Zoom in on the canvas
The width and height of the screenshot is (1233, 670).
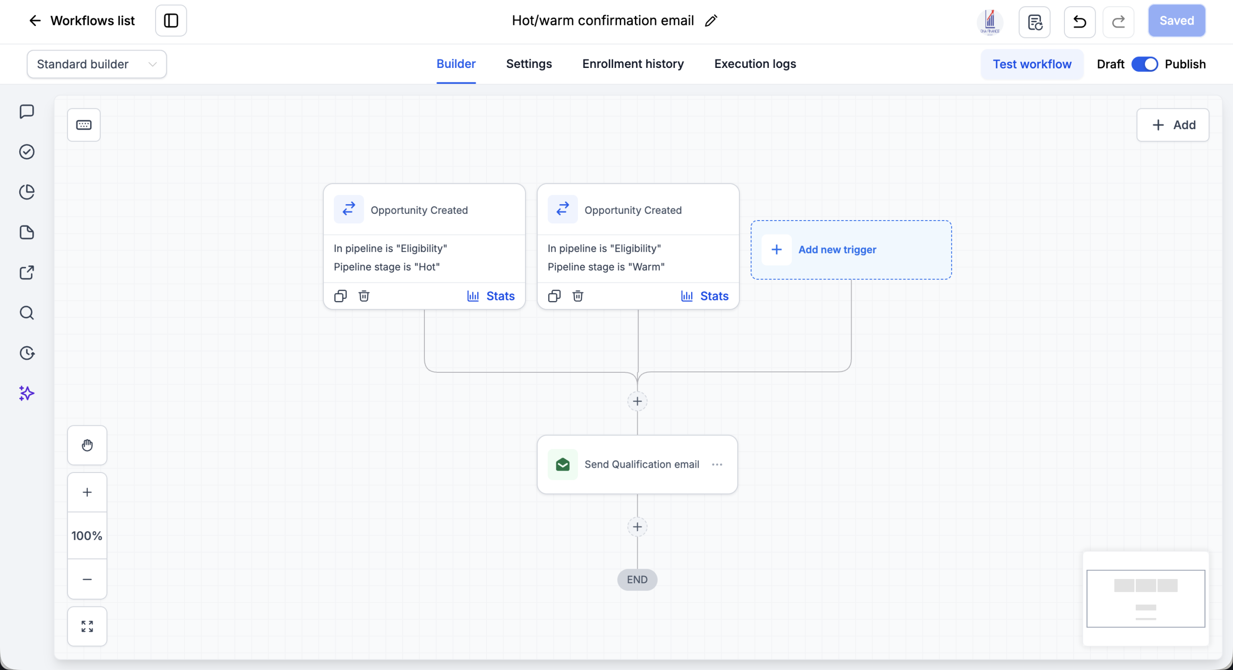tap(87, 492)
